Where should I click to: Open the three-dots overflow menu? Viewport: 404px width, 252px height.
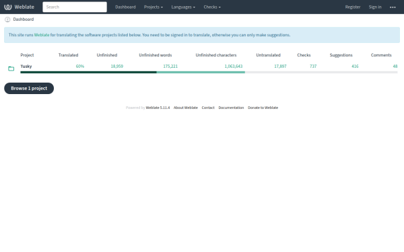[393, 7]
